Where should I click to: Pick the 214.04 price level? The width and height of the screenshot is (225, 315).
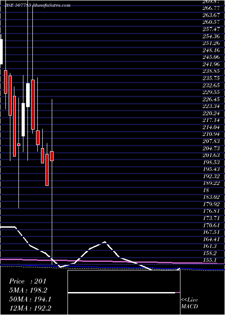tap(211, 127)
